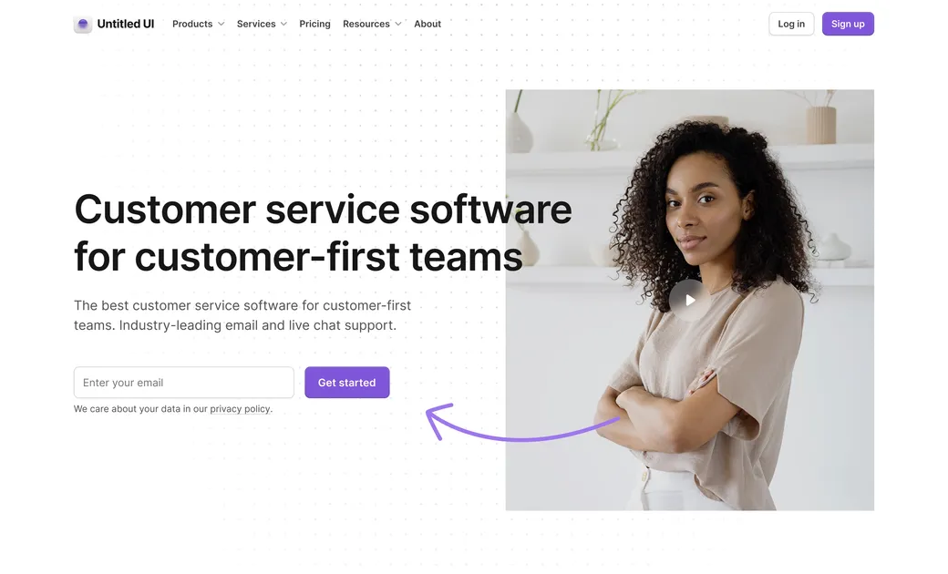The image size is (948, 574).
Task: Play the hero video with the play icon
Action: [690, 300]
